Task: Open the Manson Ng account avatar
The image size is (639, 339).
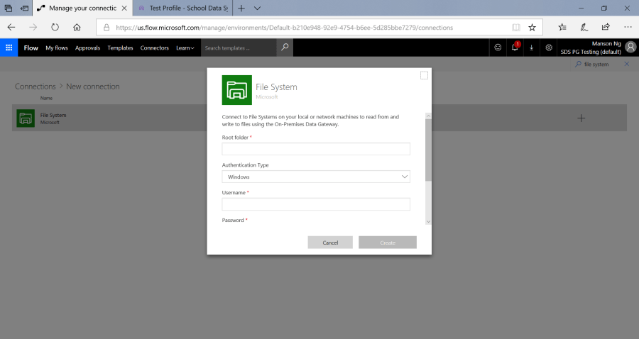Action: click(x=630, y=48)
